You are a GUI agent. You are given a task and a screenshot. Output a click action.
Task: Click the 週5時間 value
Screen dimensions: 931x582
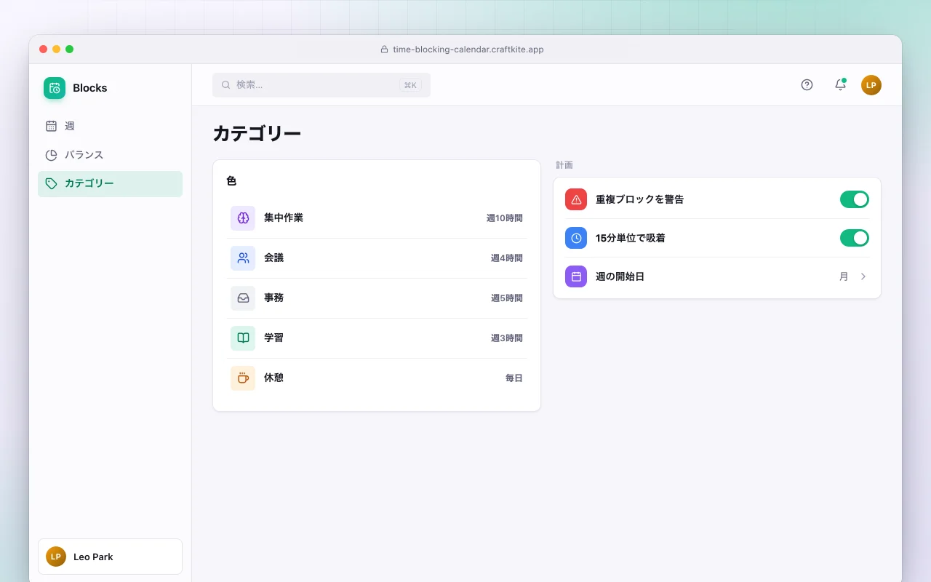[x=507, y=298]
